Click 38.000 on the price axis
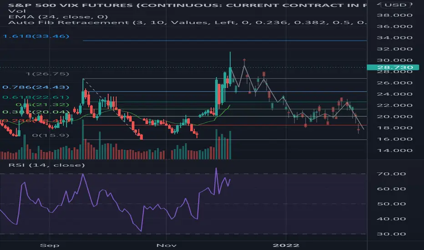Screen dimensions: 424x250 (x=394, y=15)
